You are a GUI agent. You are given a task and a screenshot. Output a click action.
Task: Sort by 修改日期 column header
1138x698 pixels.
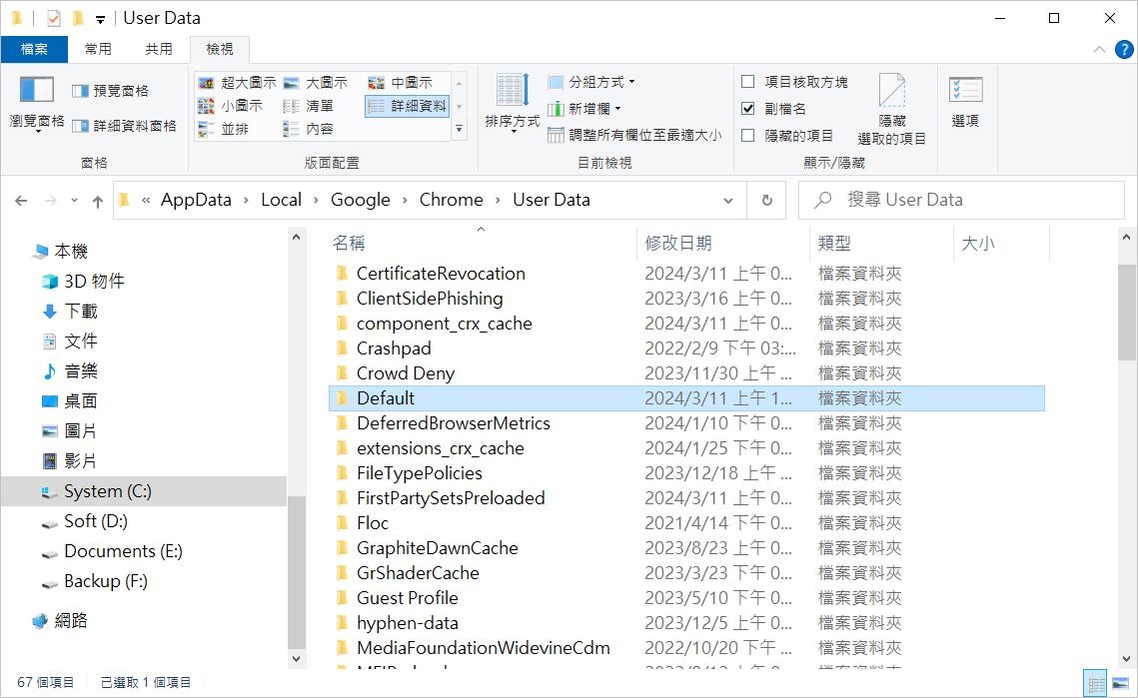[x=723, y=243]
